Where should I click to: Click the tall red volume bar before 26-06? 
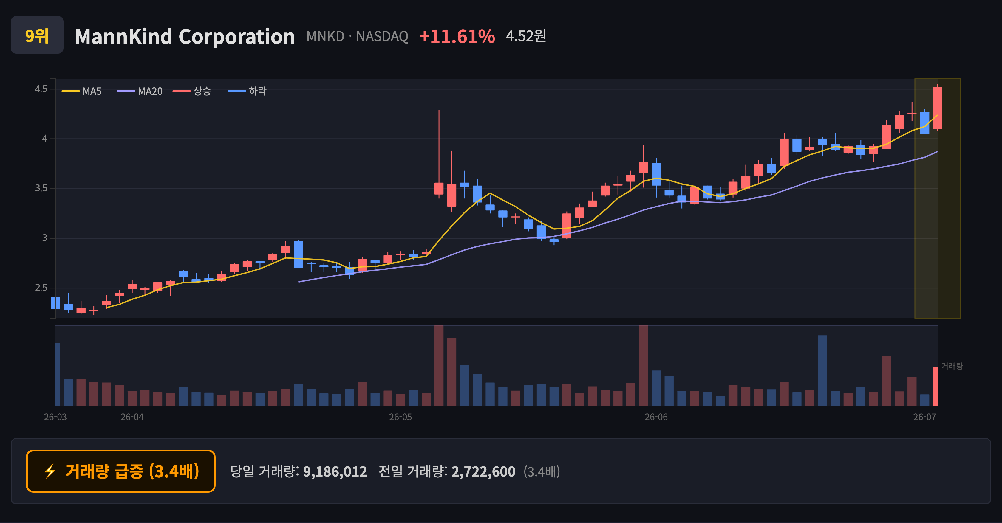pyautogui.click(x=643, y=366)
